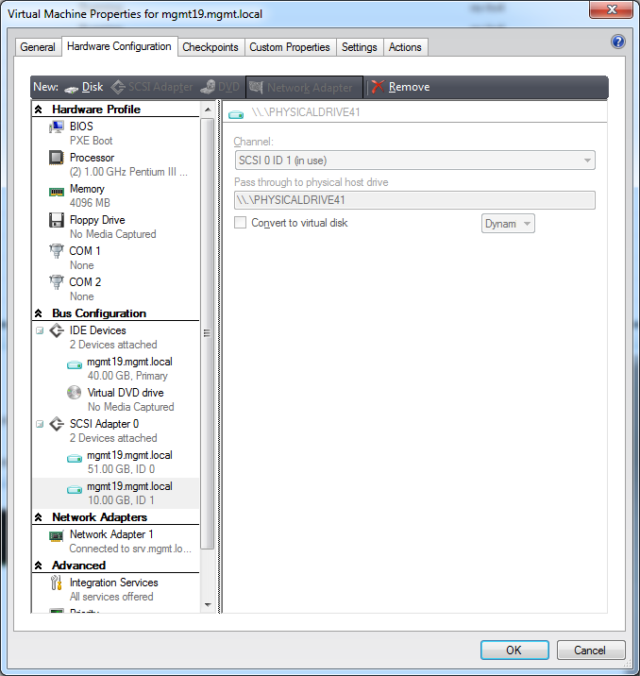Open the Checkpoints tab
This screenshot has height=676, width=640.
(x=211, y=47)
